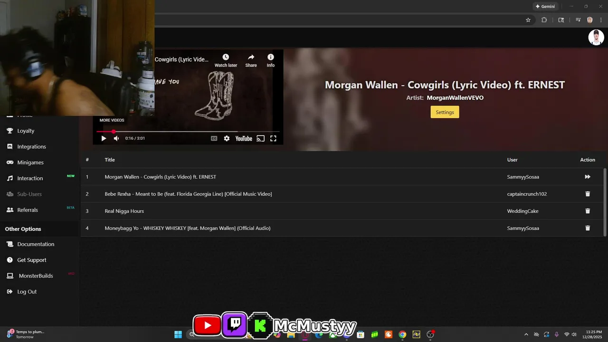Open the Minigames sidebar item
The height and width of the screenshot is (342, 608).
click(x=30, y=162)
